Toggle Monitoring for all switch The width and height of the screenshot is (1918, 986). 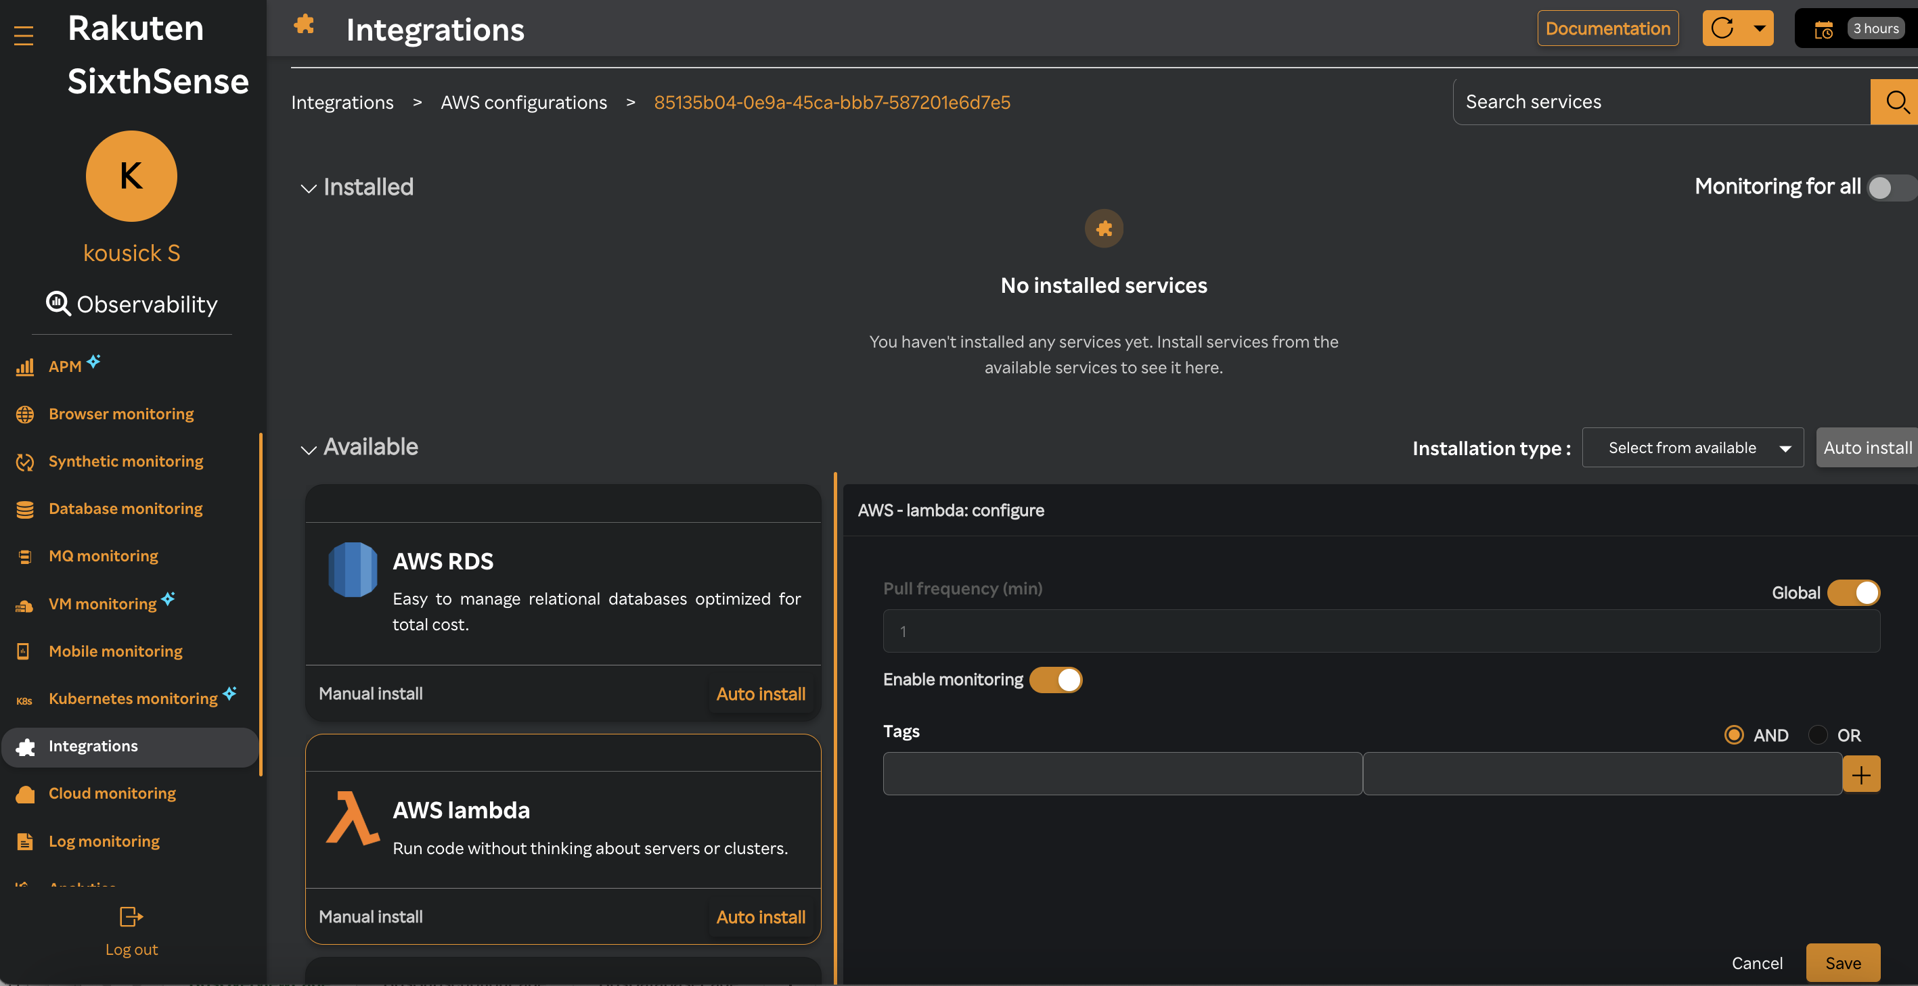click(x=1890, y=187)
